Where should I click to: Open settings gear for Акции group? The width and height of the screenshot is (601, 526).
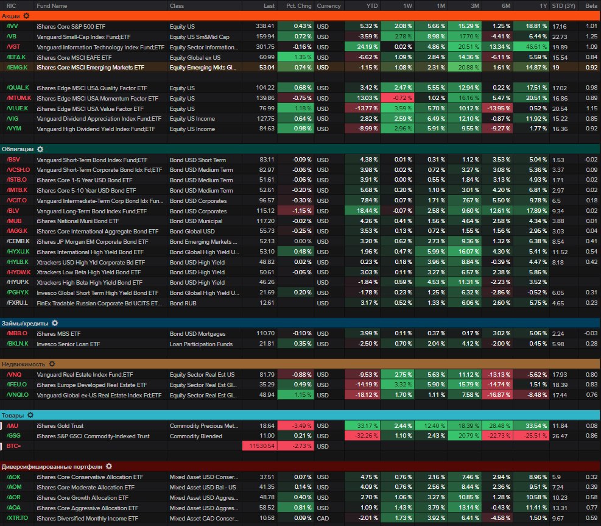pos(26,16)
